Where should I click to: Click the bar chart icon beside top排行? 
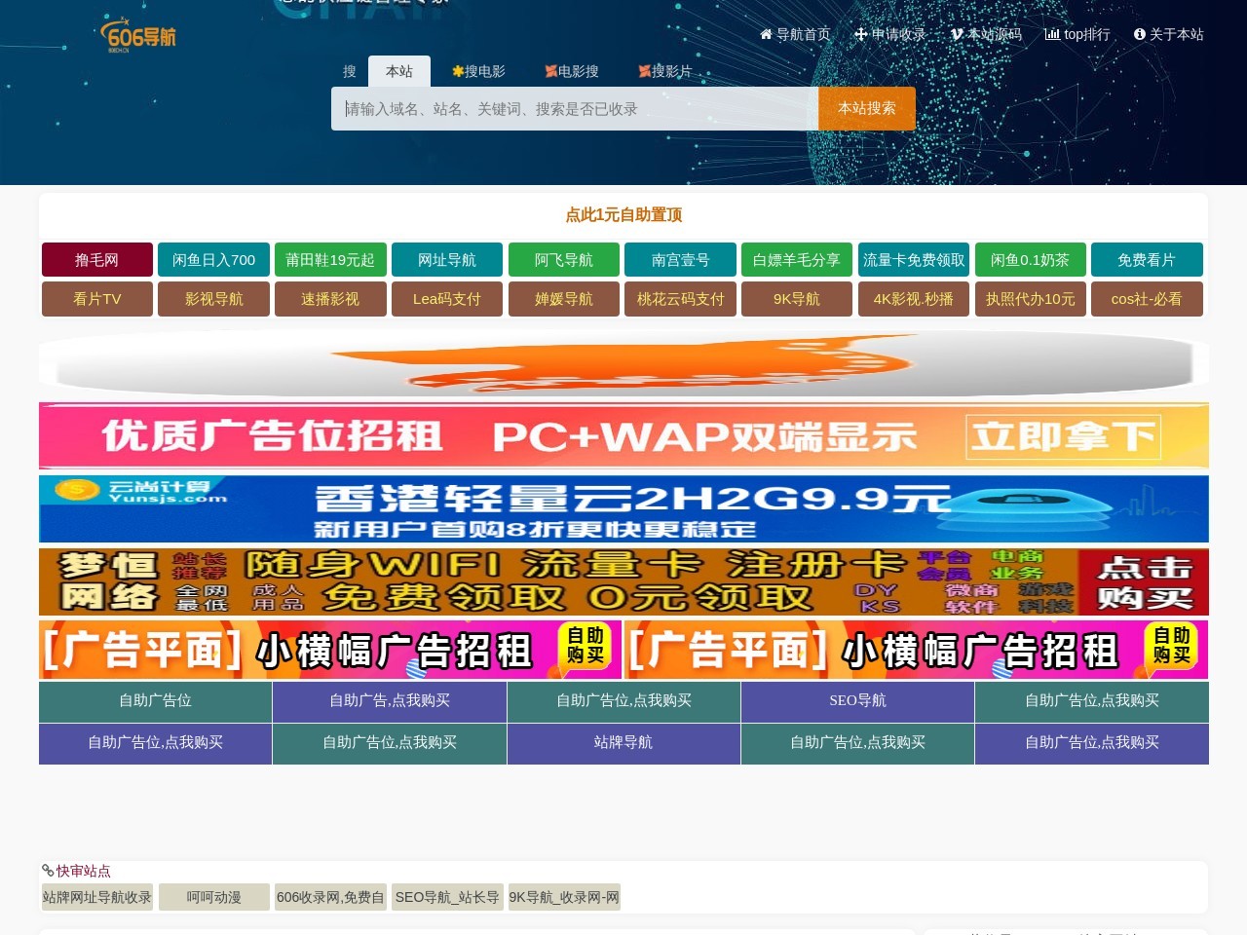click(1052, 34)
